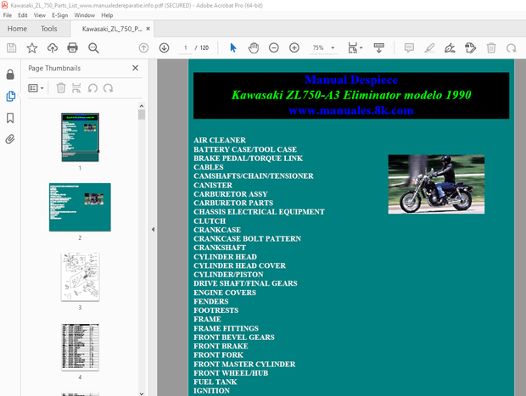This screenshot has height=396, width=526.
Task: Select page 4 thumbnail
Action: pos(80,347)
